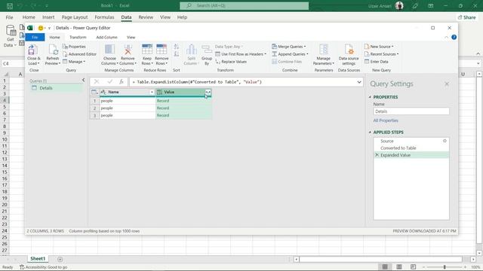Image resolution: width=483 pixels, height=271 pixels.
Task: Sort descending with the Z-A icon
Action: (x=176, y=54)
